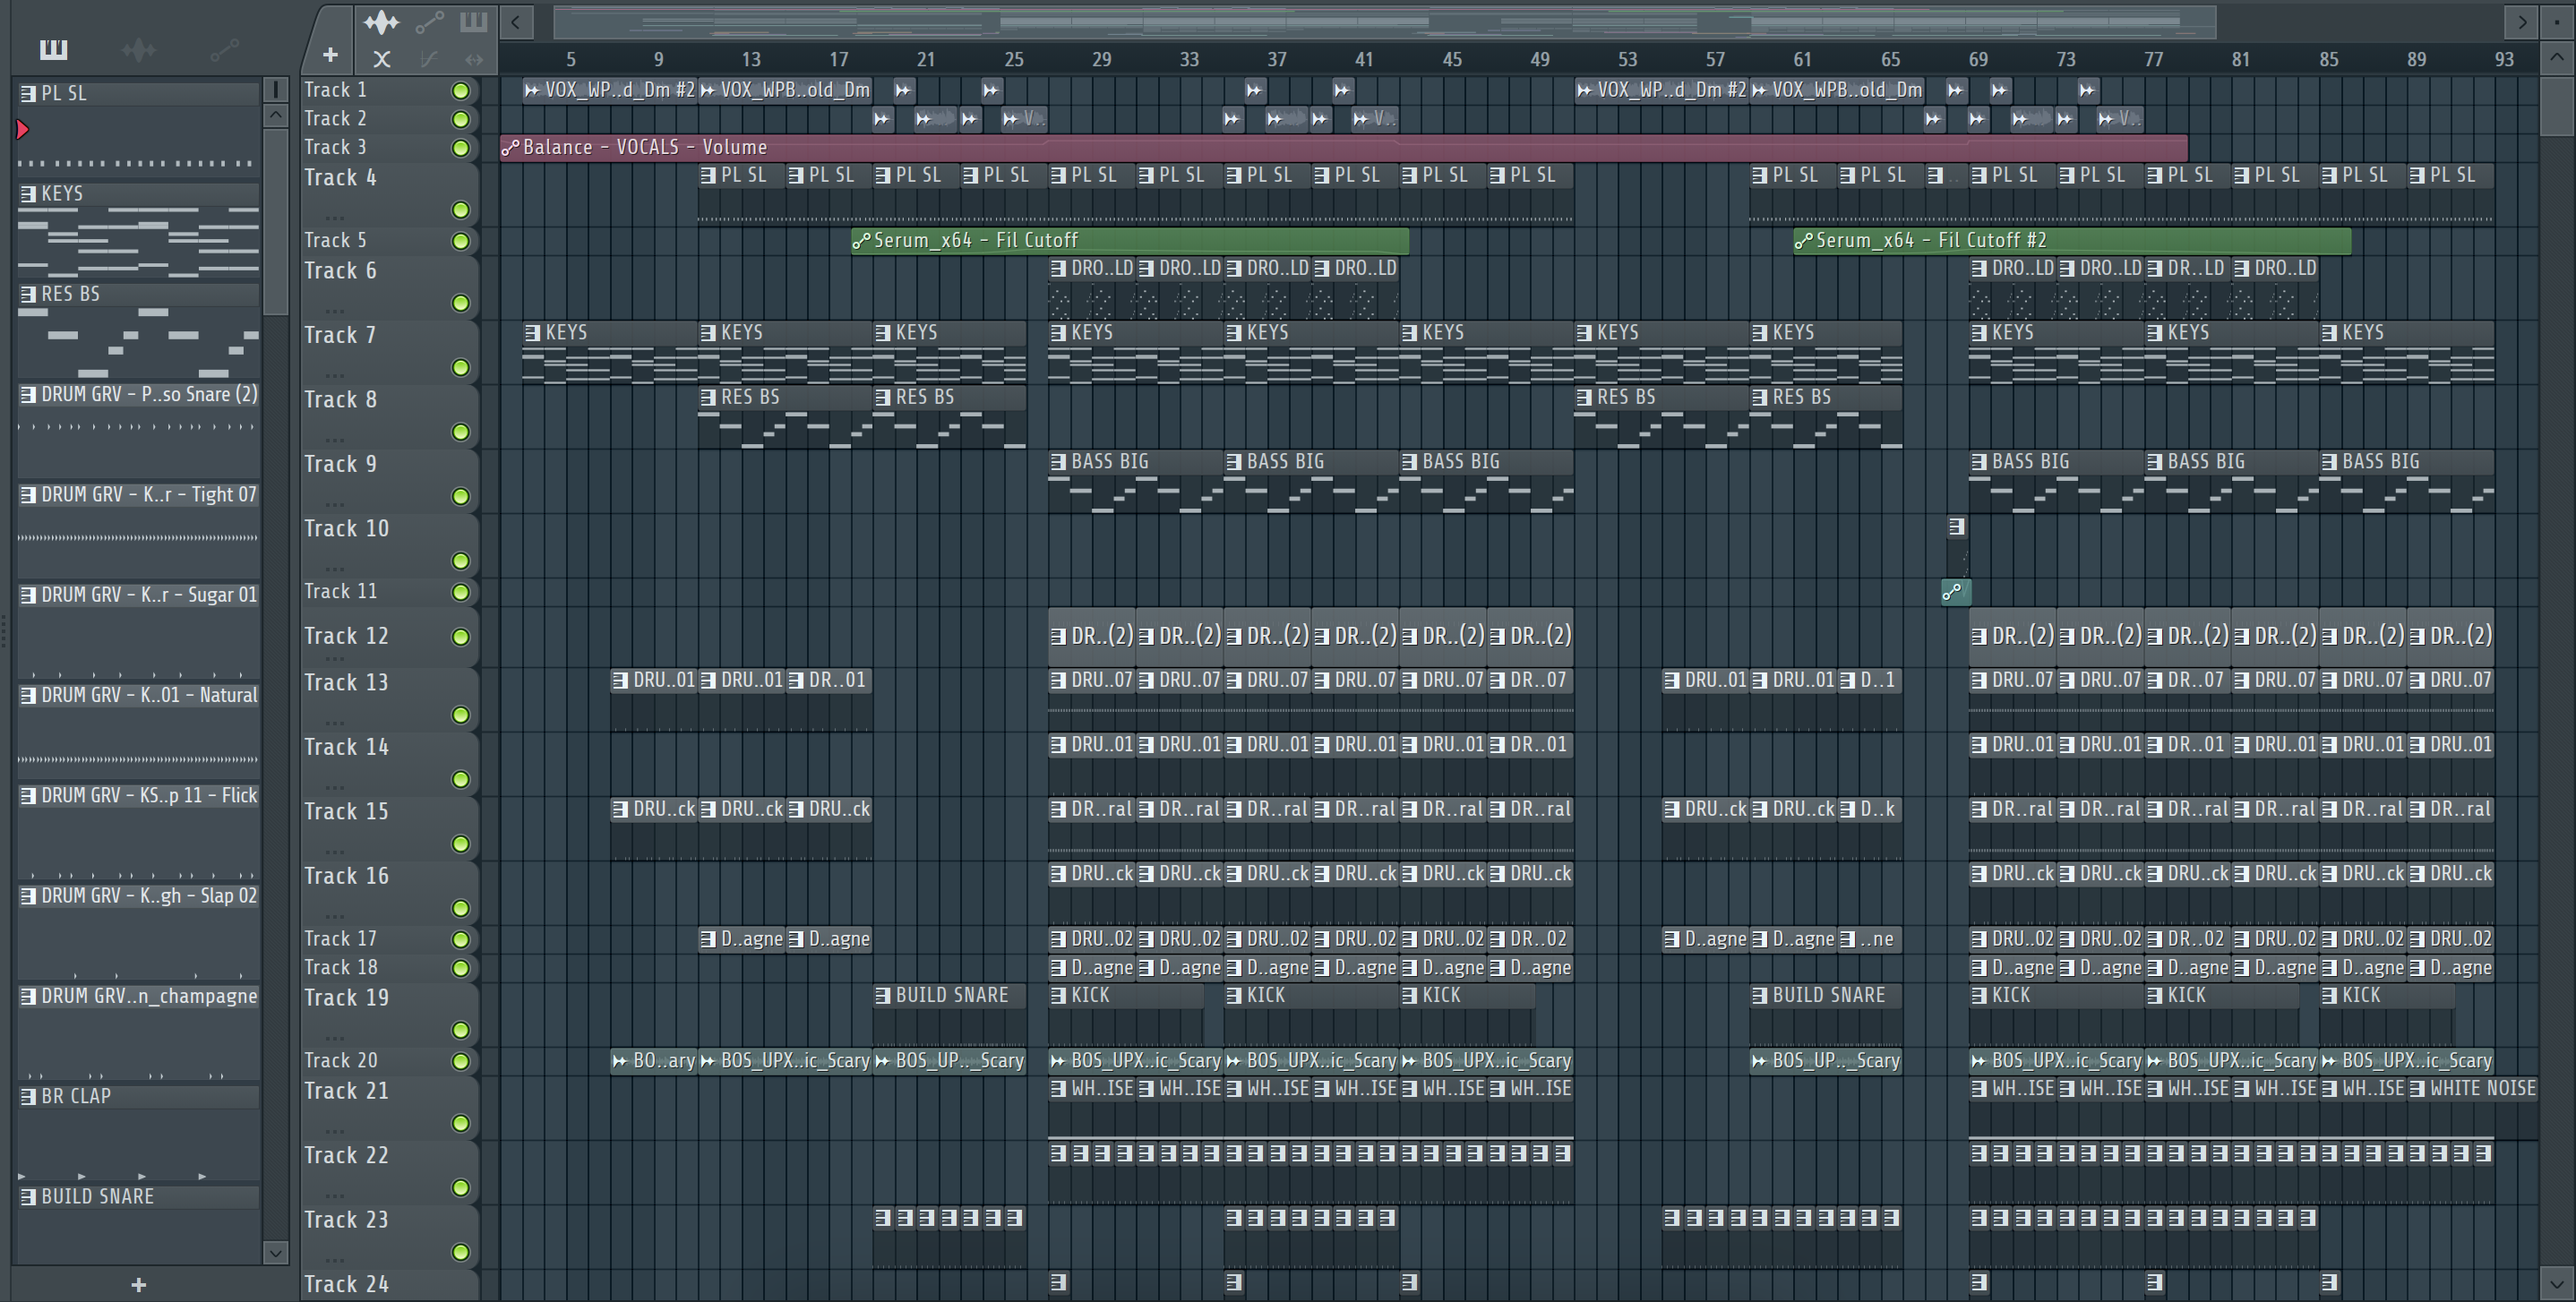Toggle the Track 20 mute LED
This screenshot has width=2576, height=1302.
(460, 1061)
